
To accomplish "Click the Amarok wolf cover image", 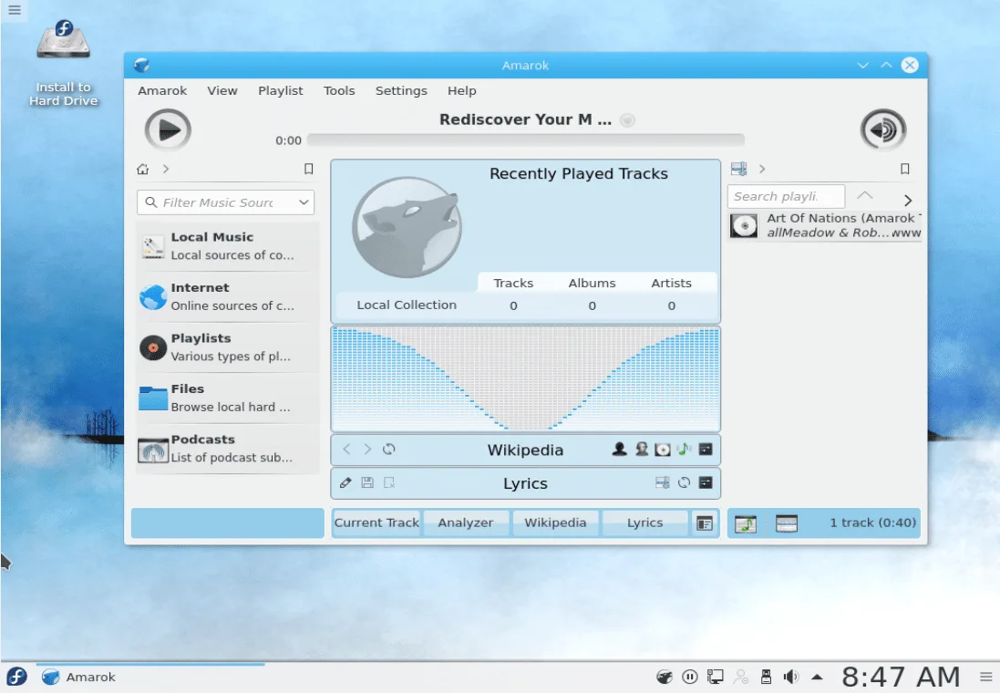I will pos(407,227).
